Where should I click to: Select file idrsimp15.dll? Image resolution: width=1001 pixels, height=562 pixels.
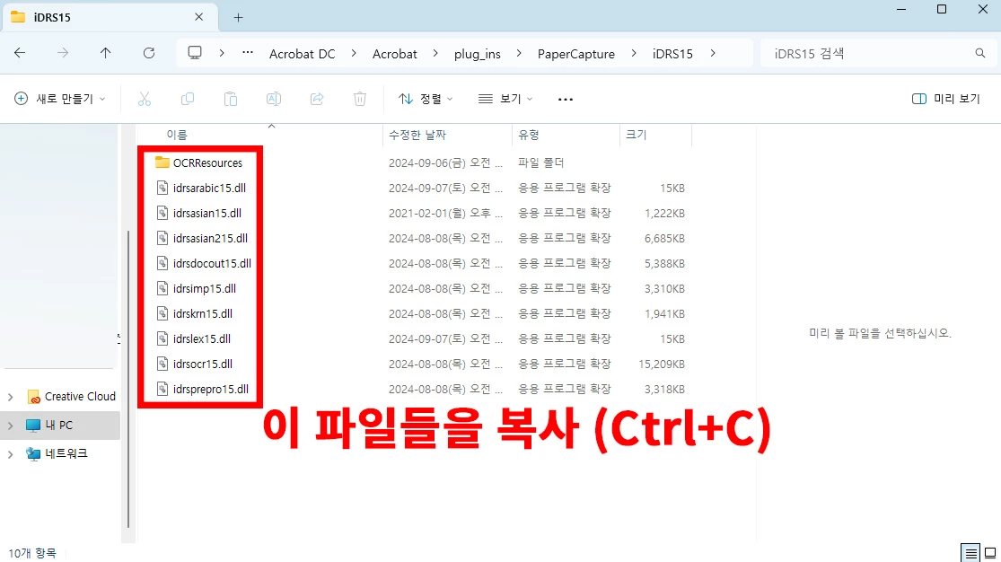click(205, 289)
